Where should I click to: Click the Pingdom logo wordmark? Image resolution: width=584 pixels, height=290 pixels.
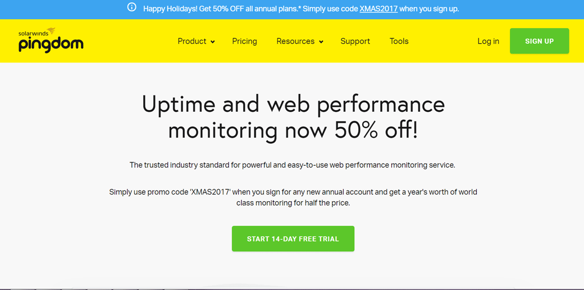[x=51, y=44]
